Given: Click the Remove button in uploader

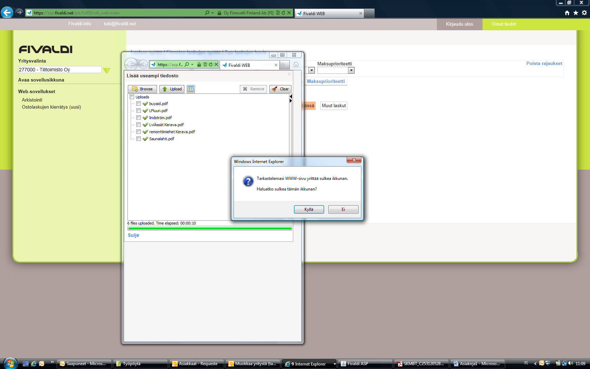Looking at the screenshot, I should (253, 89).
